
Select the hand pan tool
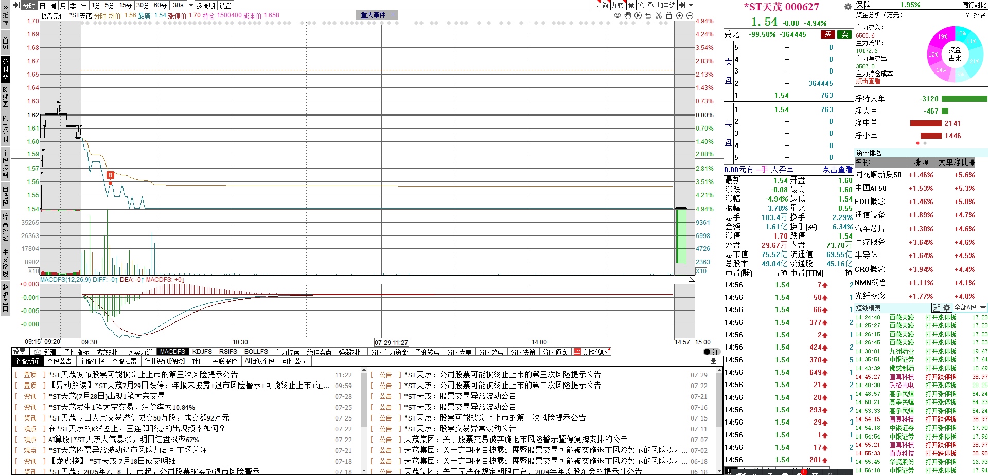(628, 15)
